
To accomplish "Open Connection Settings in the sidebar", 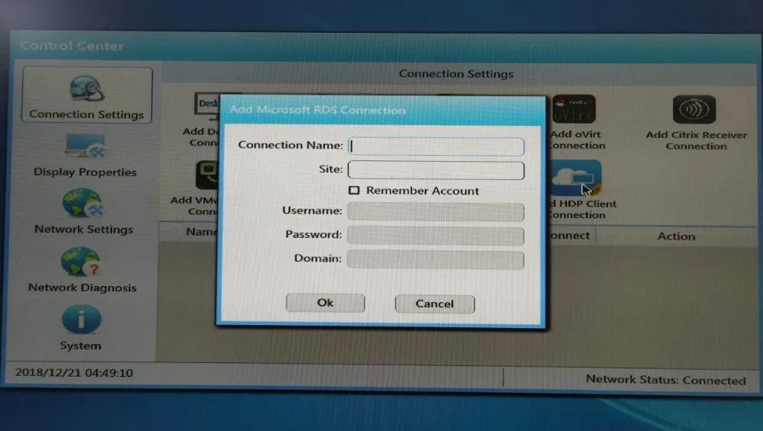I will [x=87, y=95].
